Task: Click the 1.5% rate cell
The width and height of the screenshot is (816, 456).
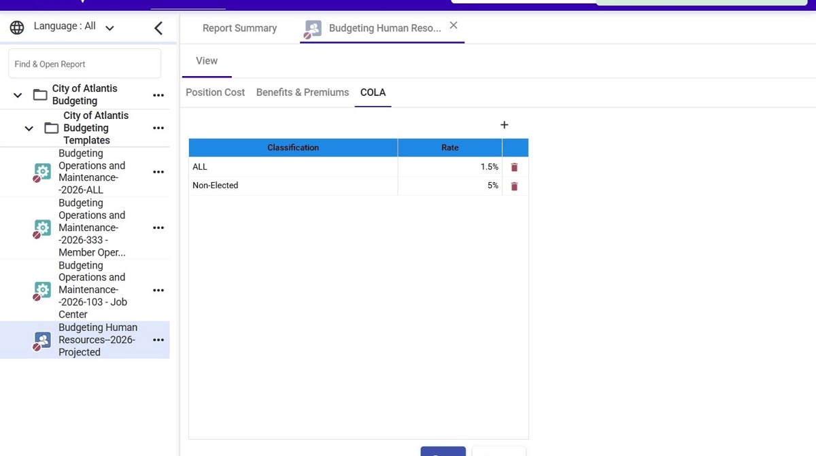Action: tap(450, 166)
